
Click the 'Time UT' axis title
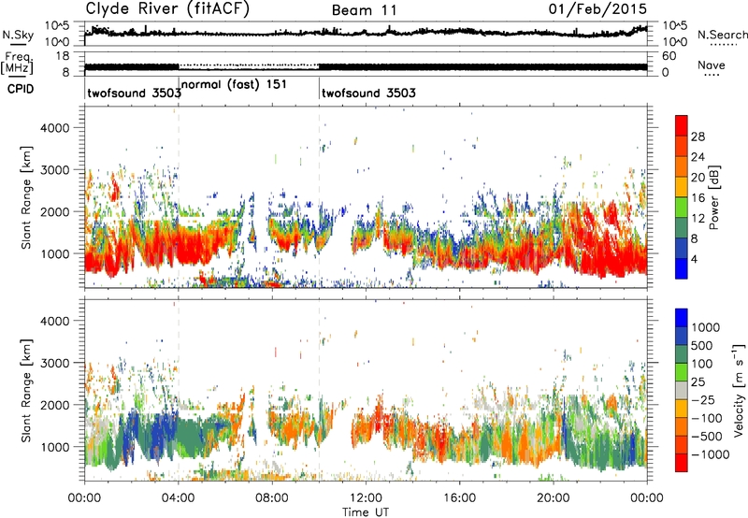point(366,511)
